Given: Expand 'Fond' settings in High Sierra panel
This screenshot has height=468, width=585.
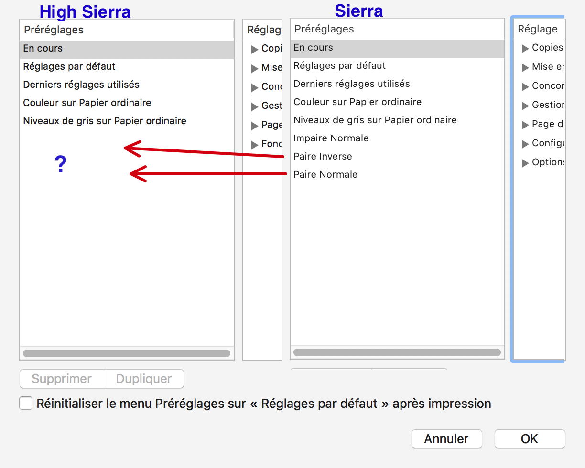Looking at the screenshot, I should click(x=255, y=145).
